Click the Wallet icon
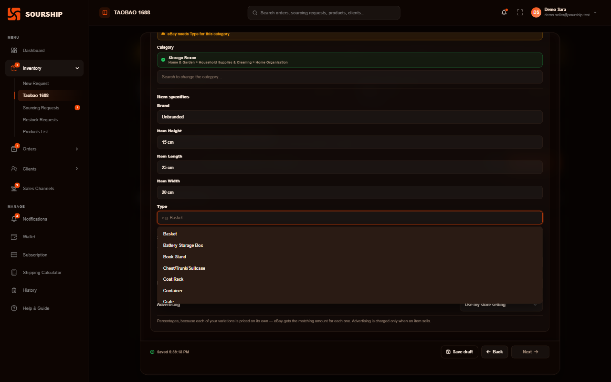Image resolution: width=611 pixels, height=382 pixels. tap(14, 237)
